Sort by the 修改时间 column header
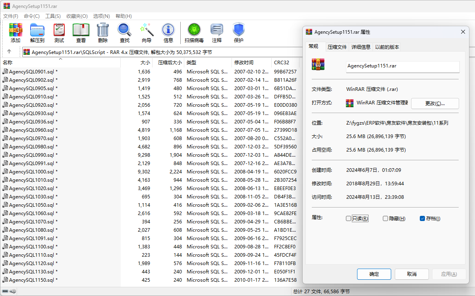475x296 pixels. pos(251,63)
